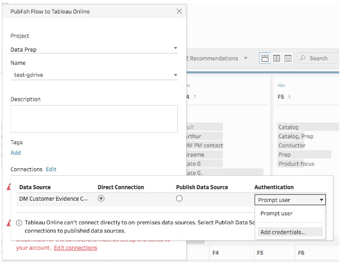Expand the Recommendations dropdown arrow
This screenshot has height=265, width=340.
pos(246,58)
